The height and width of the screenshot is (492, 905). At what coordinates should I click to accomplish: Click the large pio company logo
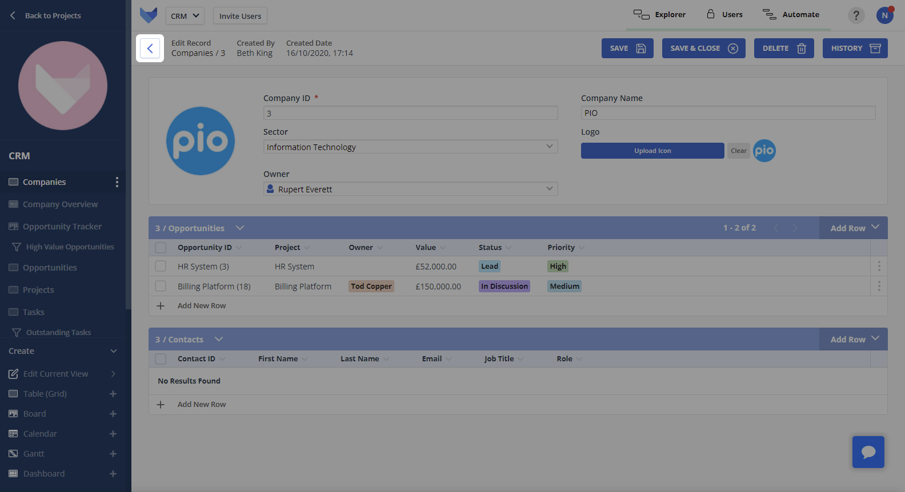[x=201, y=141]
